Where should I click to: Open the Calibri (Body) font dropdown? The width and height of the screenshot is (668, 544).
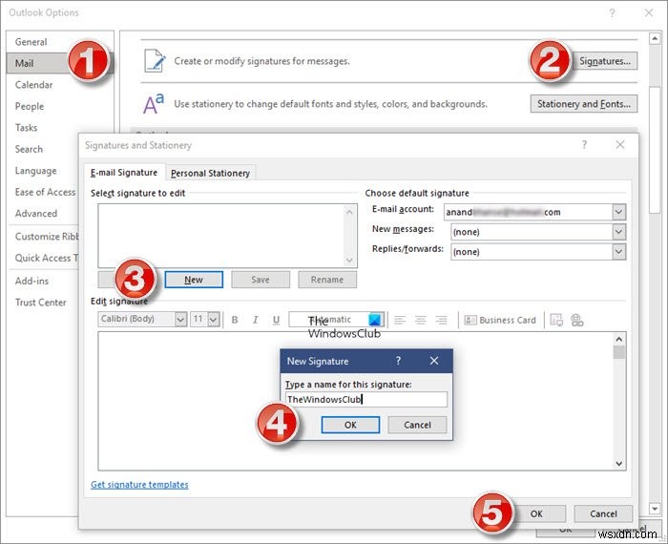[180, 319]
